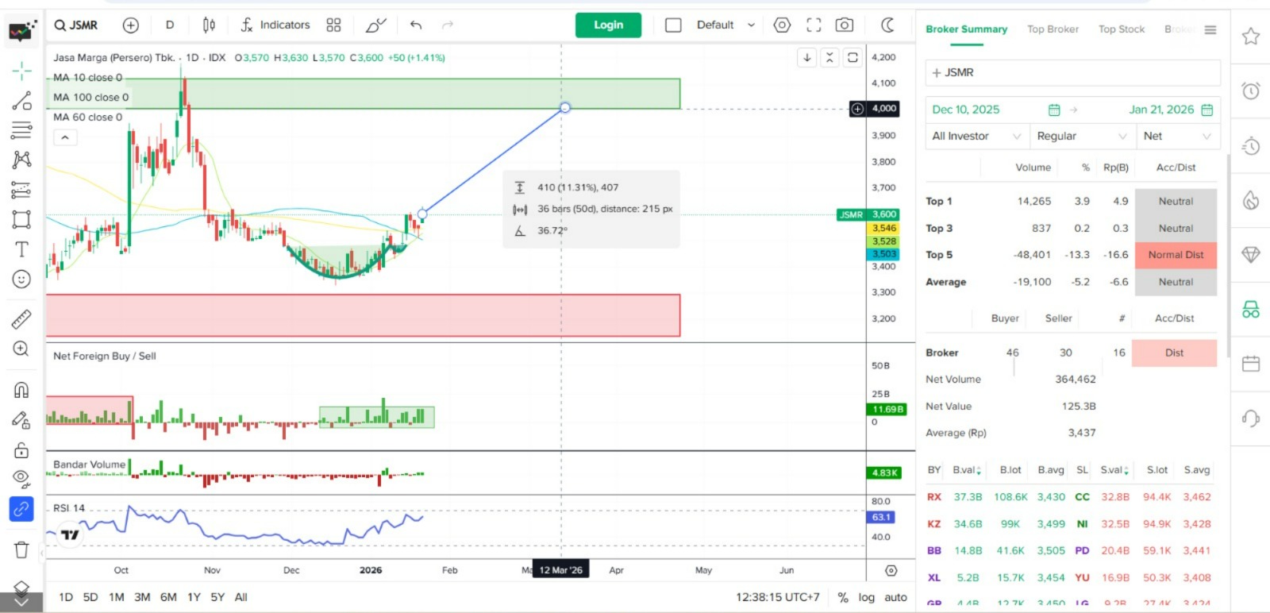Open the diamond icon in right sidebar
Image resolution: width=1270 pixels, height=613 pixels.
click(x=1251, y=255)
